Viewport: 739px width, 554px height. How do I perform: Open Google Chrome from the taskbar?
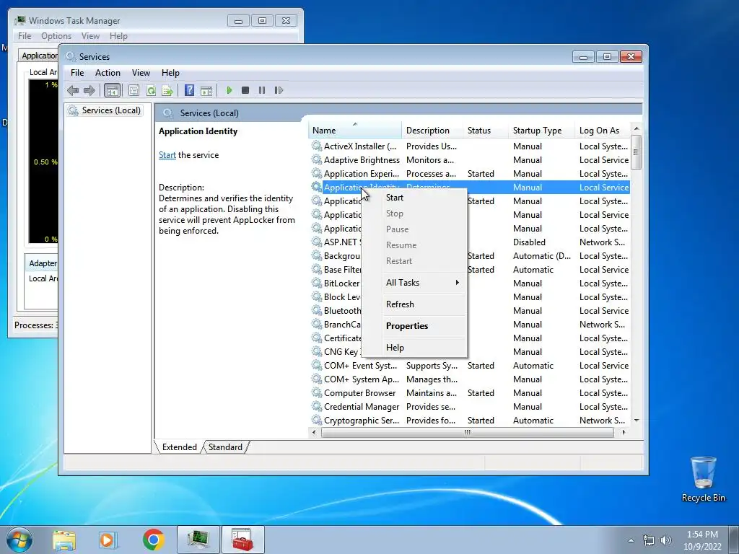153,540
